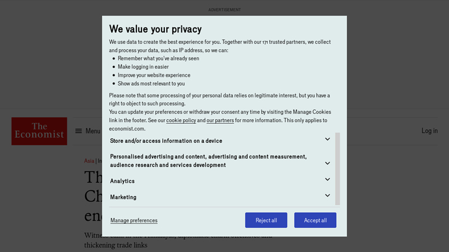
Task: Expand Store and/or access information chevron
Action: click(x=327, y=139)
